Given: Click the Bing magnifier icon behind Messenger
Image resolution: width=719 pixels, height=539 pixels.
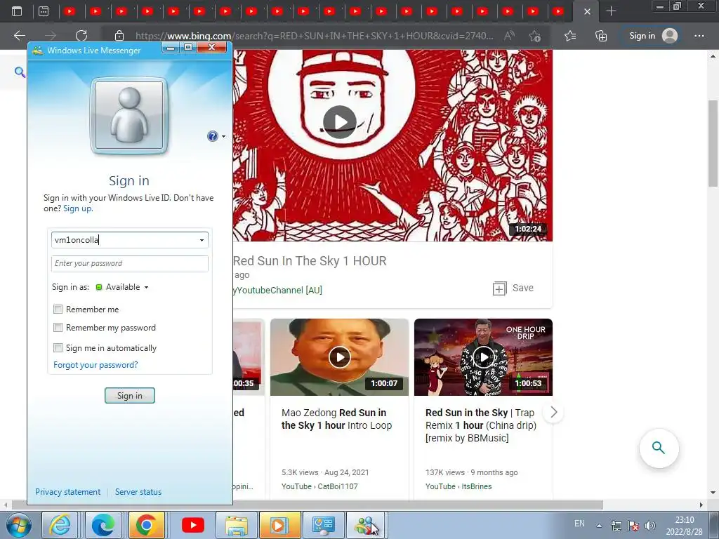Looking at the screenshot, I should tap(19, 72).
